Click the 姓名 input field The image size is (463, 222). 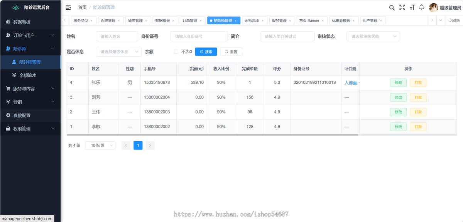(x=117, y=36)
